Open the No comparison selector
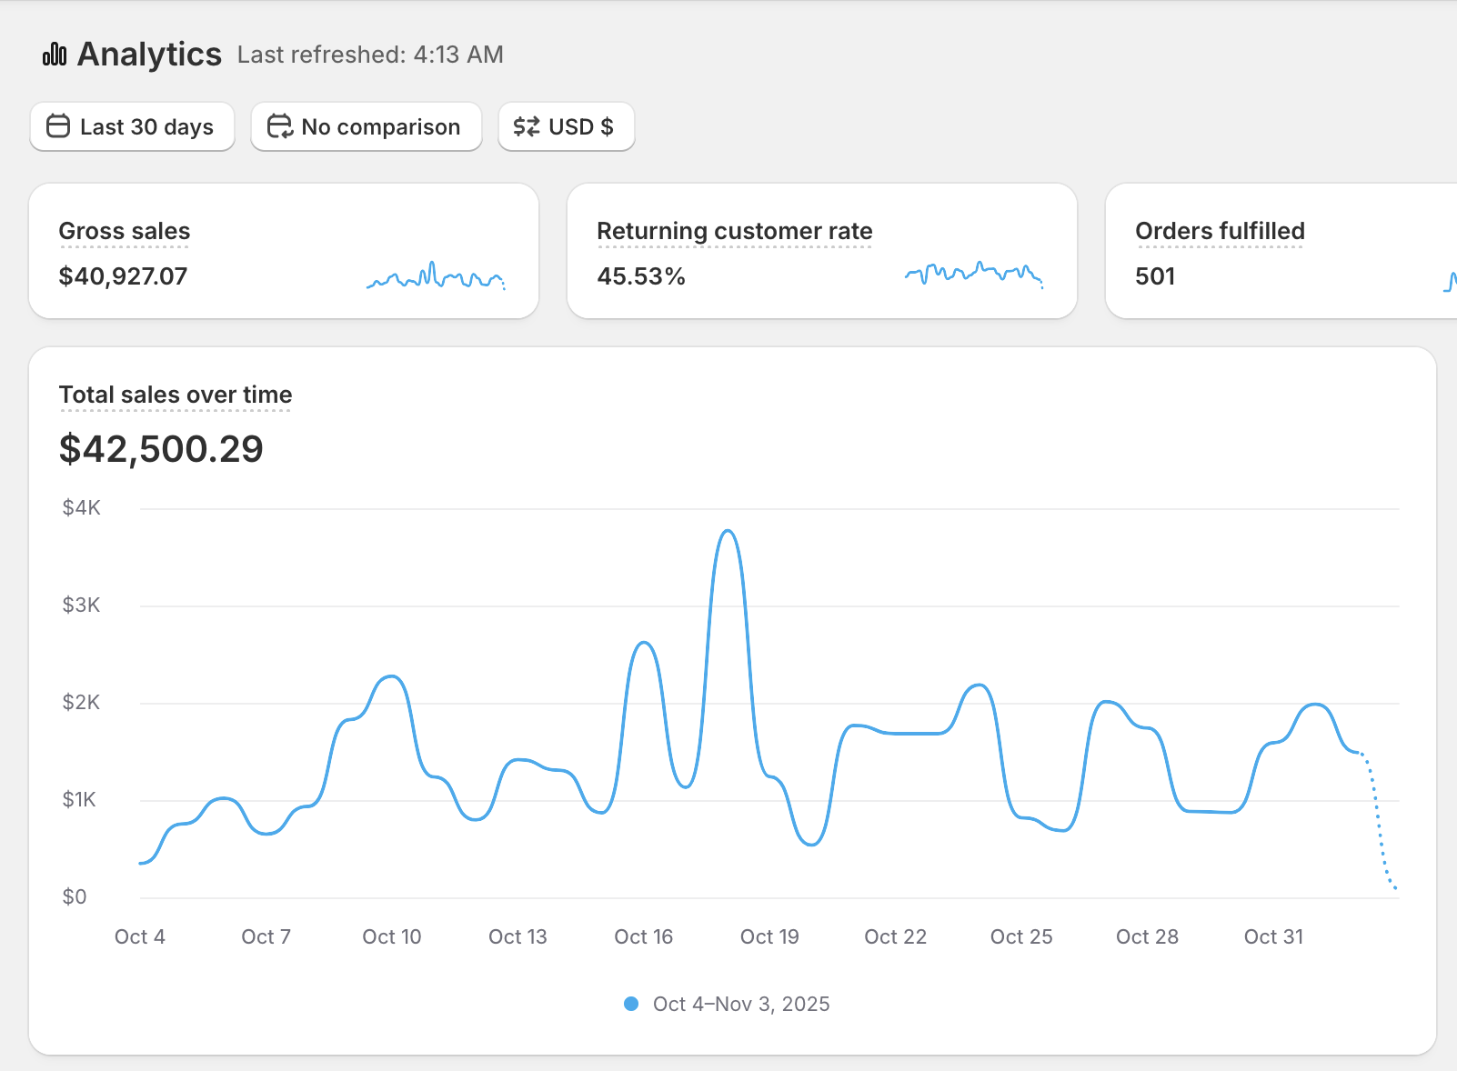This screenshot has height=1071, width=1457. pyautogui.click(x=366, y=126)
